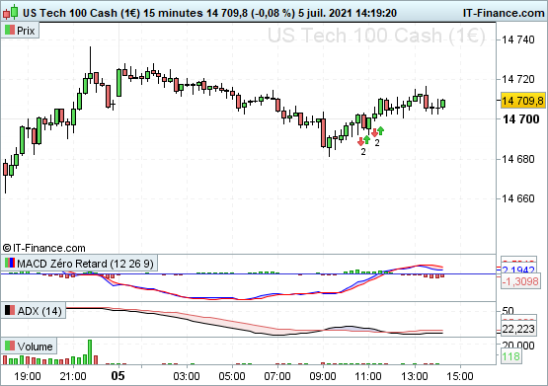Viewport: 548px width, 386px height.
Task: Open the MACD Zéro Retard (12 26 9) label
Action: (79, 264)
